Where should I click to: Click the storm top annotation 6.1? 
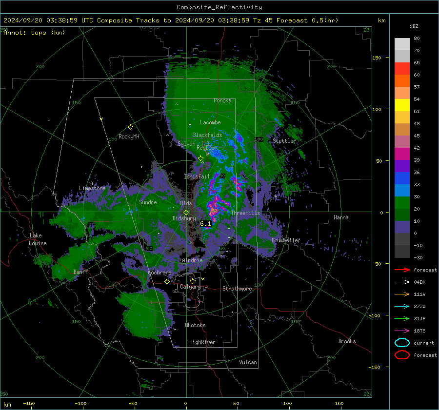point(205,224)
